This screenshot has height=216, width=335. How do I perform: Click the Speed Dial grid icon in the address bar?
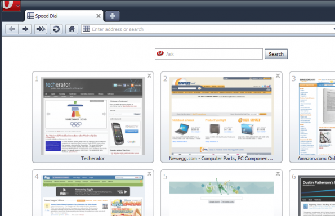click(86, 29)
